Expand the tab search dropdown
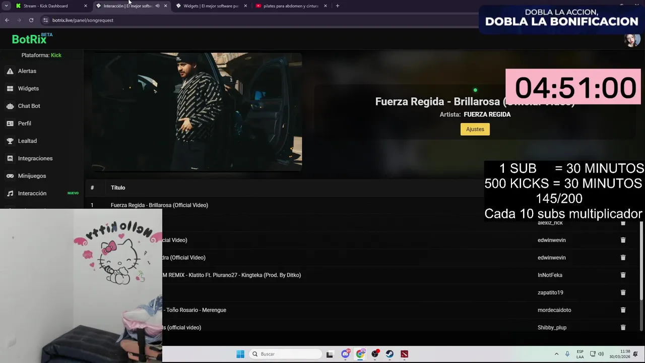The width and height of the screenshot is (645, 363). [6, 6]
